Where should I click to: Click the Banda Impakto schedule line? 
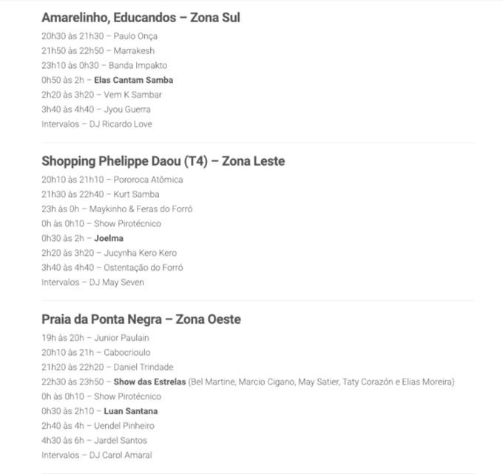point(104,65)
